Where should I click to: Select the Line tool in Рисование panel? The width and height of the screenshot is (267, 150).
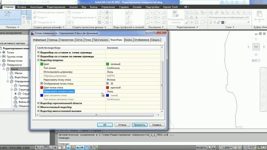pyautogui.click(x=148, y=12)
